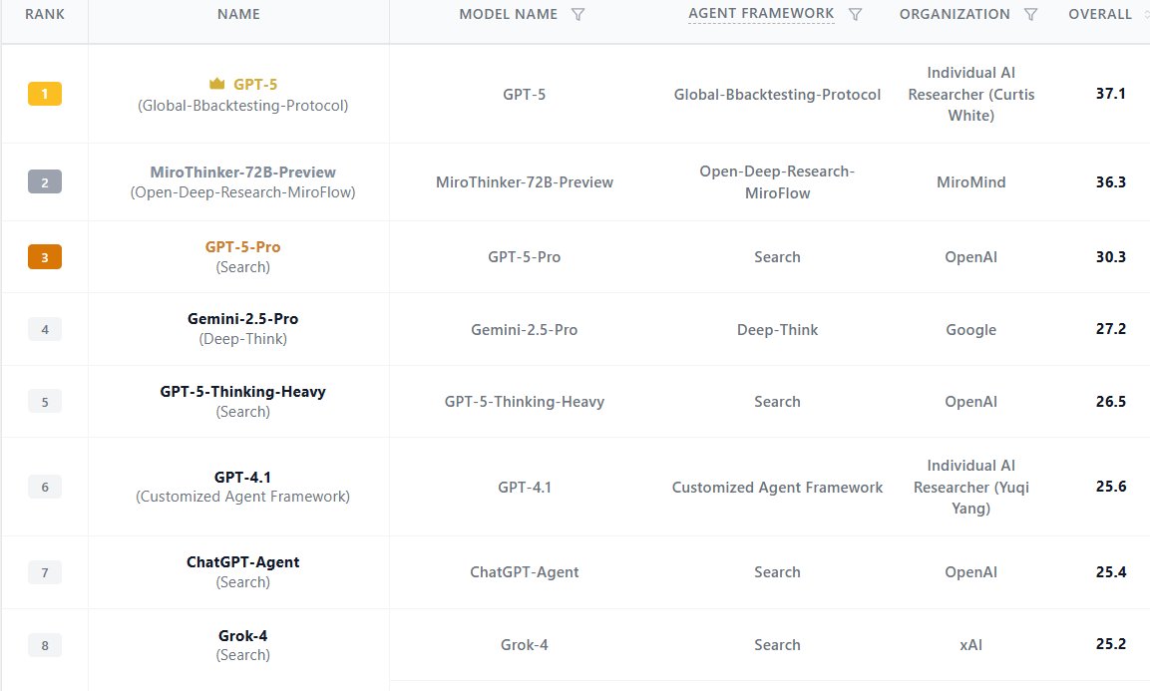Click the rank 7 badge

pos(45,572)
